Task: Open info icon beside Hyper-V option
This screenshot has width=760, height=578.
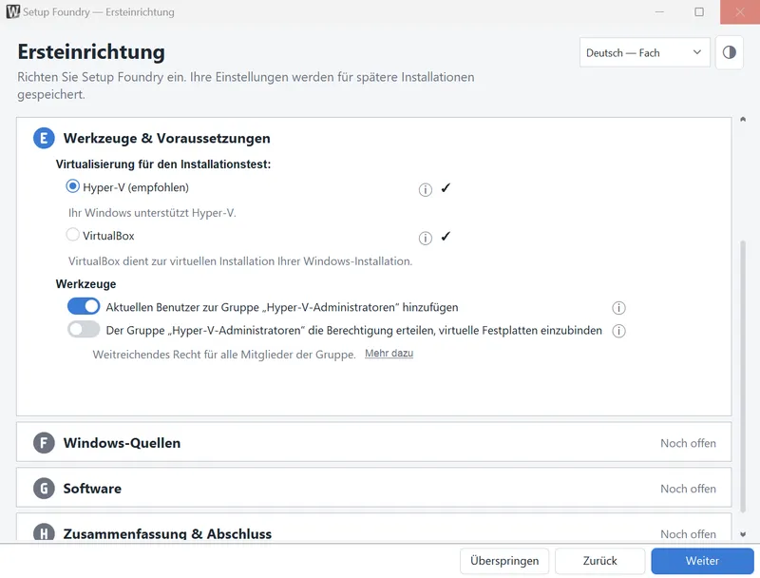Action: [x=425, y=189]
